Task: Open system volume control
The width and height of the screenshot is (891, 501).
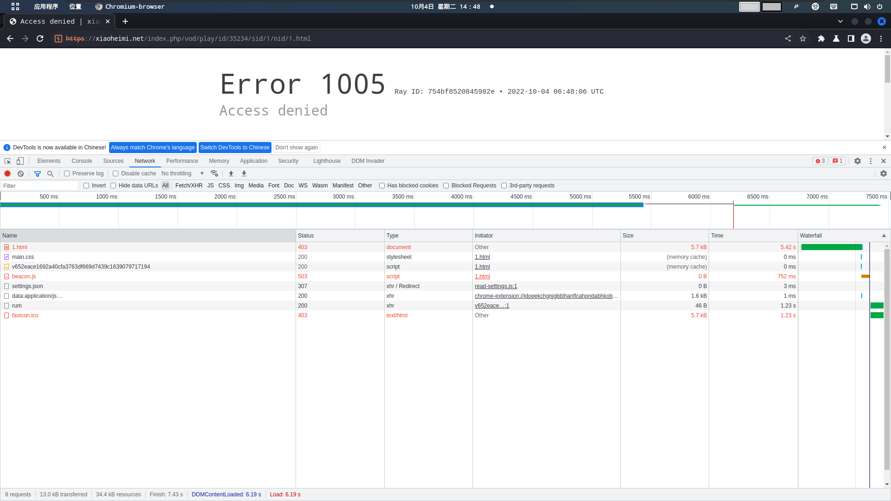Action: (867, 6)
